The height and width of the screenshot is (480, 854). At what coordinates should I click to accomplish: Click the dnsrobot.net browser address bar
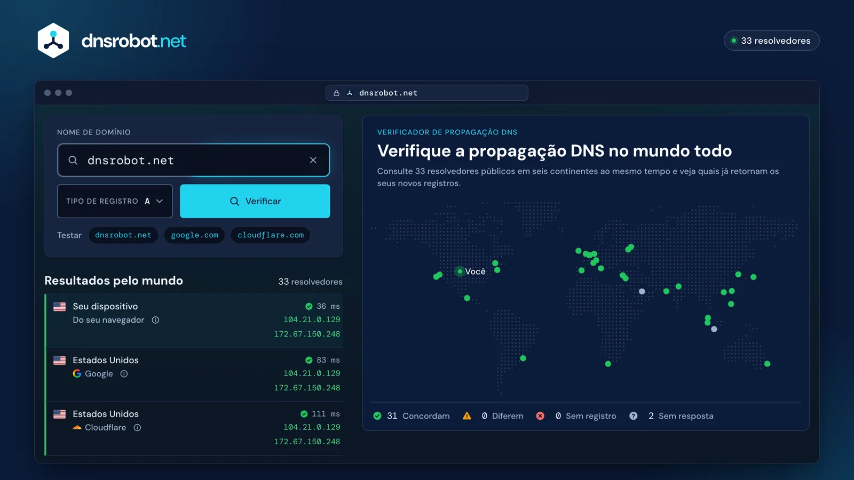coord(427,93)
